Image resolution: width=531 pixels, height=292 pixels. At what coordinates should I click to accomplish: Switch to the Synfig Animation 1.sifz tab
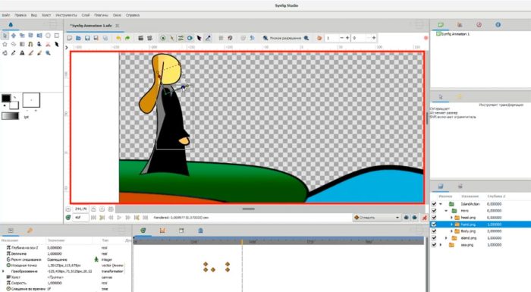tap(91, 26)
